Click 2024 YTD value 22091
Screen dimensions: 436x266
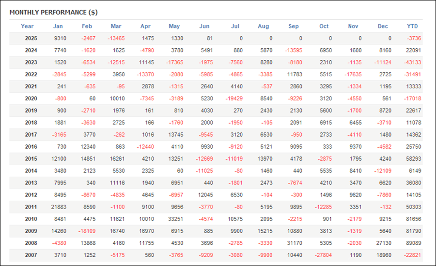click(414, 50)
